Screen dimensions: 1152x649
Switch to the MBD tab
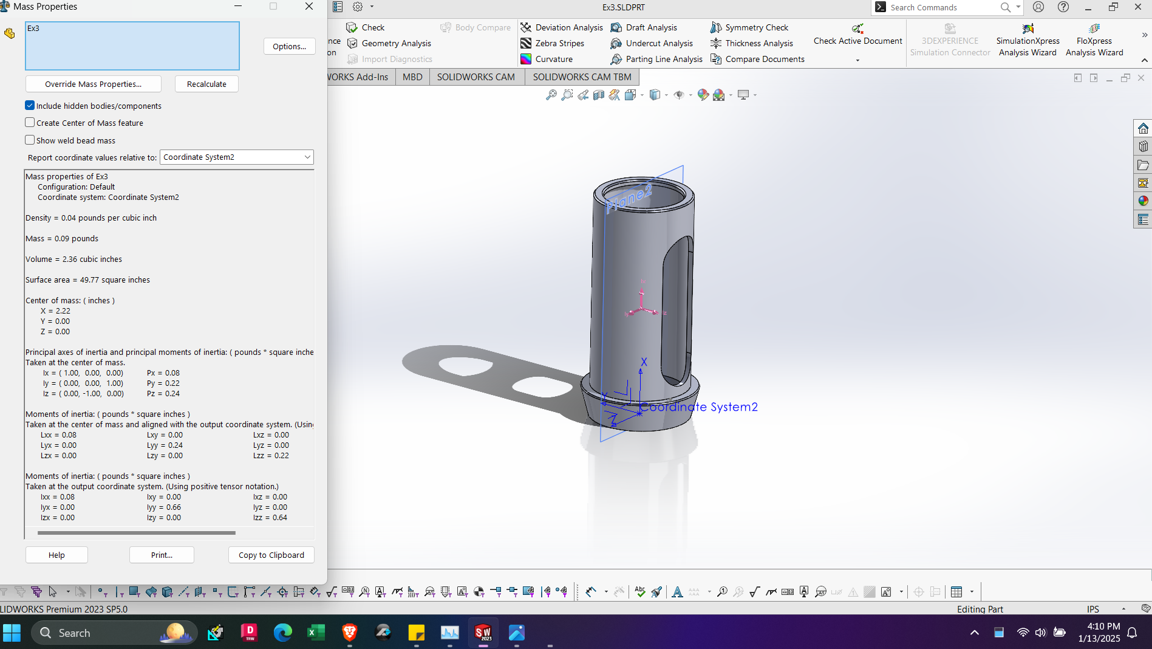tap(412, 77)
